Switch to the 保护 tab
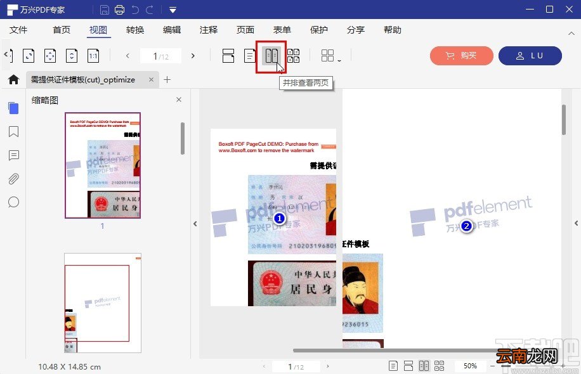This screenshot has height=374, width=581. click(319, 30)
